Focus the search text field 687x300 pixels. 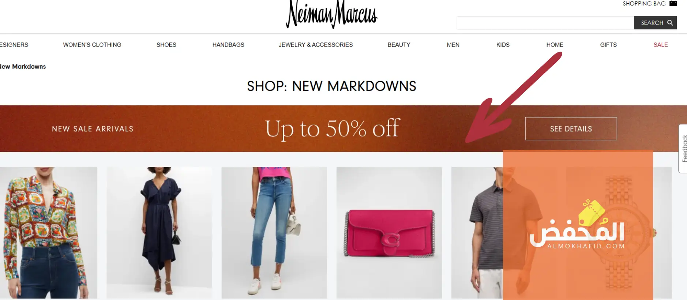(545, 23)
